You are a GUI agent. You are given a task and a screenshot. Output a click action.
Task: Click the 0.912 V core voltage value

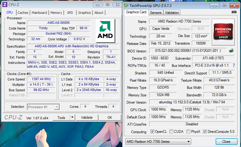click(x=79, y=39)
